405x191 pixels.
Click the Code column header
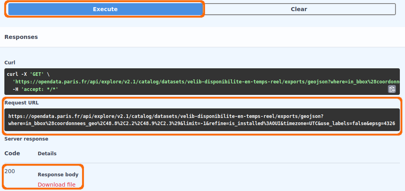pos(12,153)
